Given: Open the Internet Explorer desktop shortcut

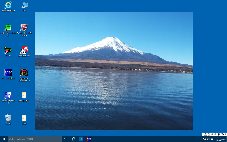Looking at the screenshot, I should (x=8, y=6).
